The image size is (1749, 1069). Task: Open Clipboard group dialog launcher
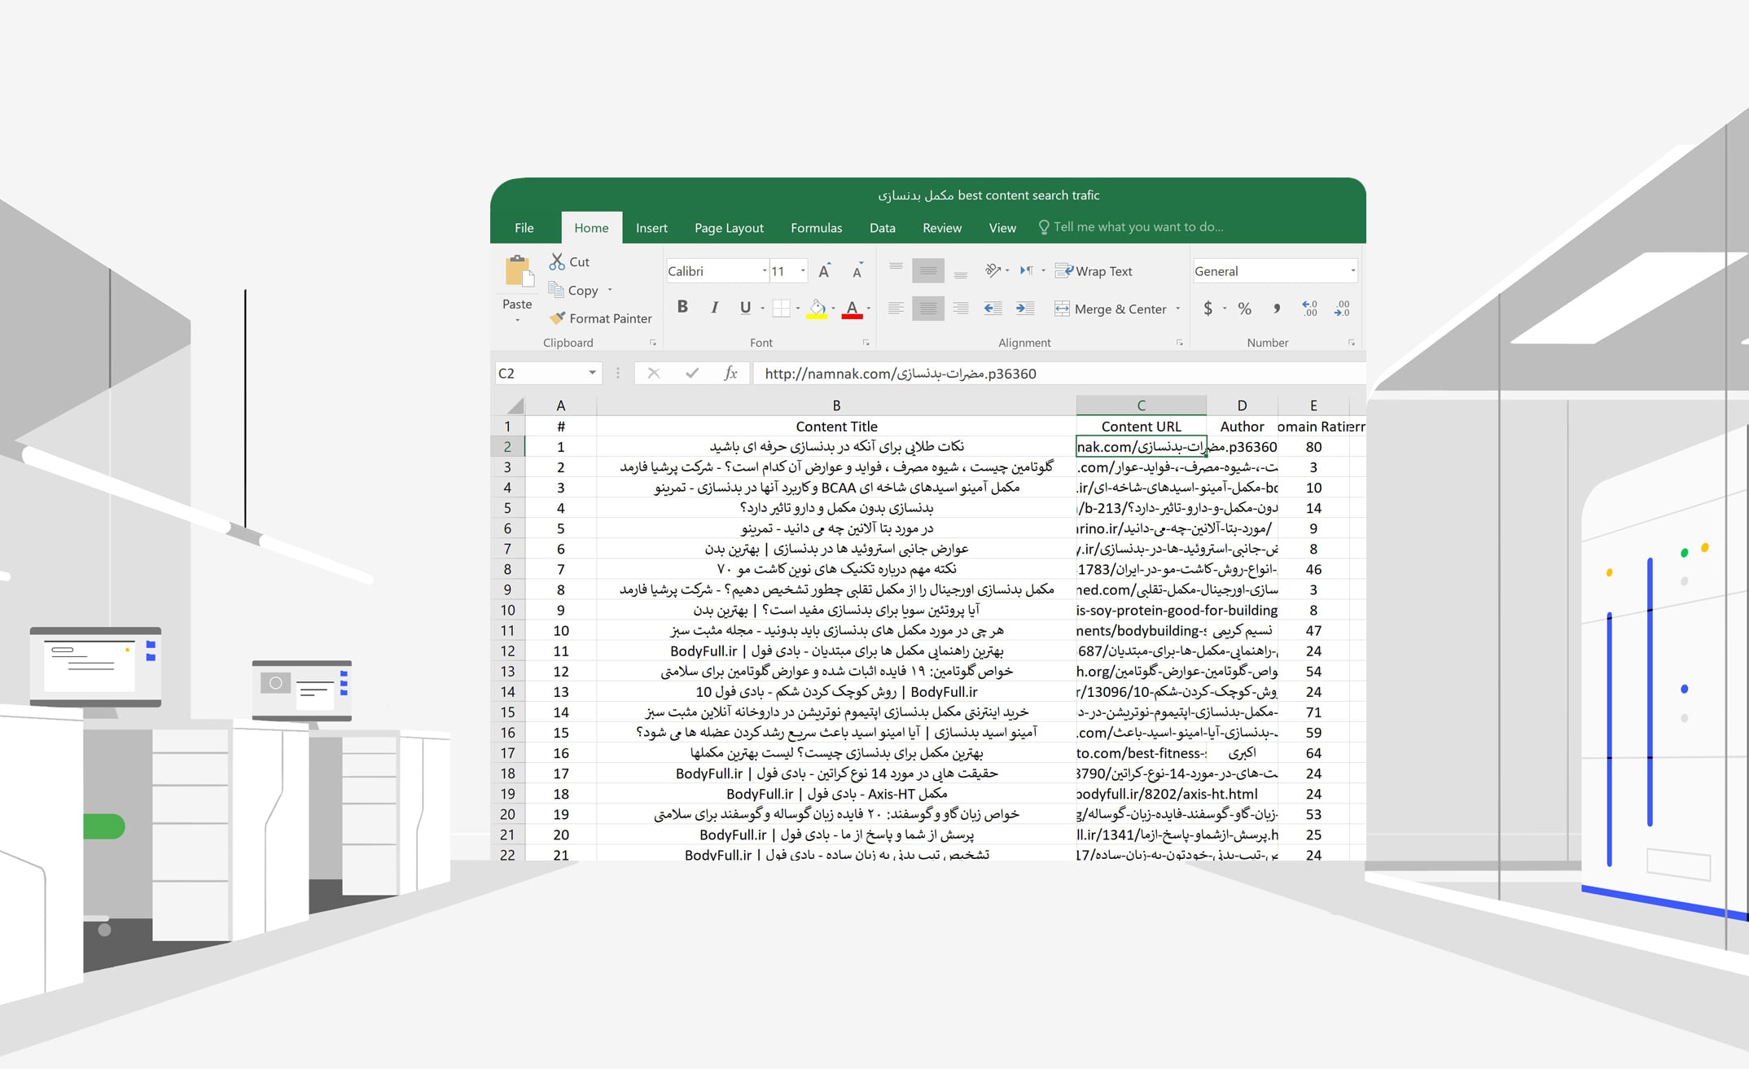click(x=652, y=343)
